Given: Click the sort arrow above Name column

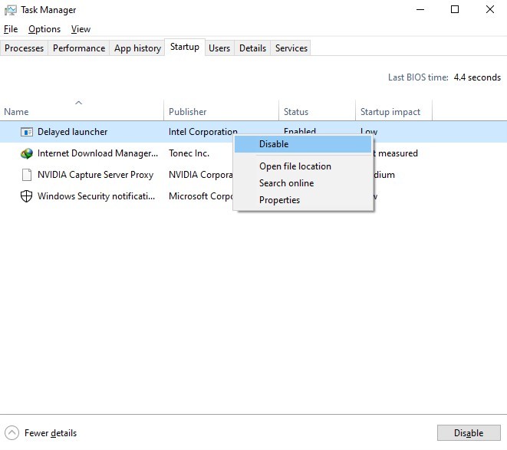Looking at the screenshot, I should pyautogui.click(x=78, y=103).
